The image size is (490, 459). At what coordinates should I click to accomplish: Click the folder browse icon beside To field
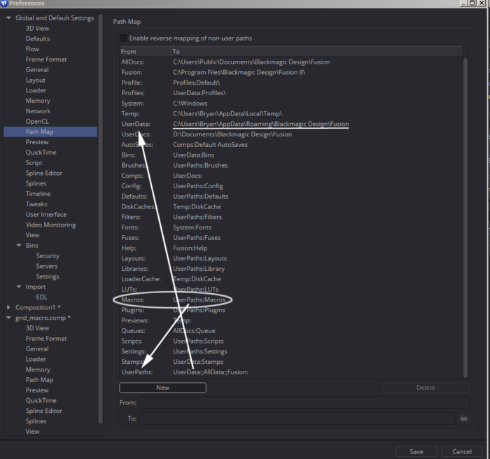pyautogui.click(x=463, y=418)
